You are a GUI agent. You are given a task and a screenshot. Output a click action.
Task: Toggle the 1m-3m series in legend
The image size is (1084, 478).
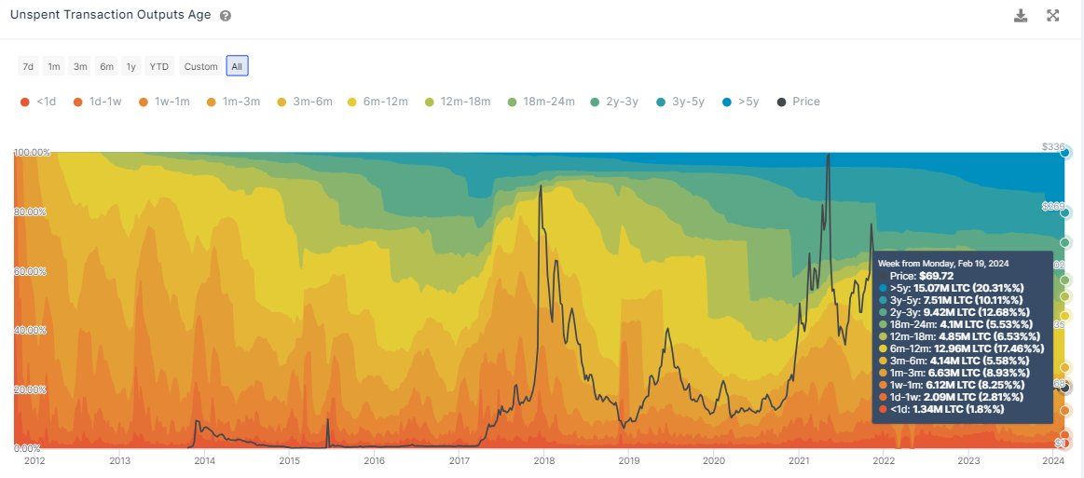click(x=234, y=102)
